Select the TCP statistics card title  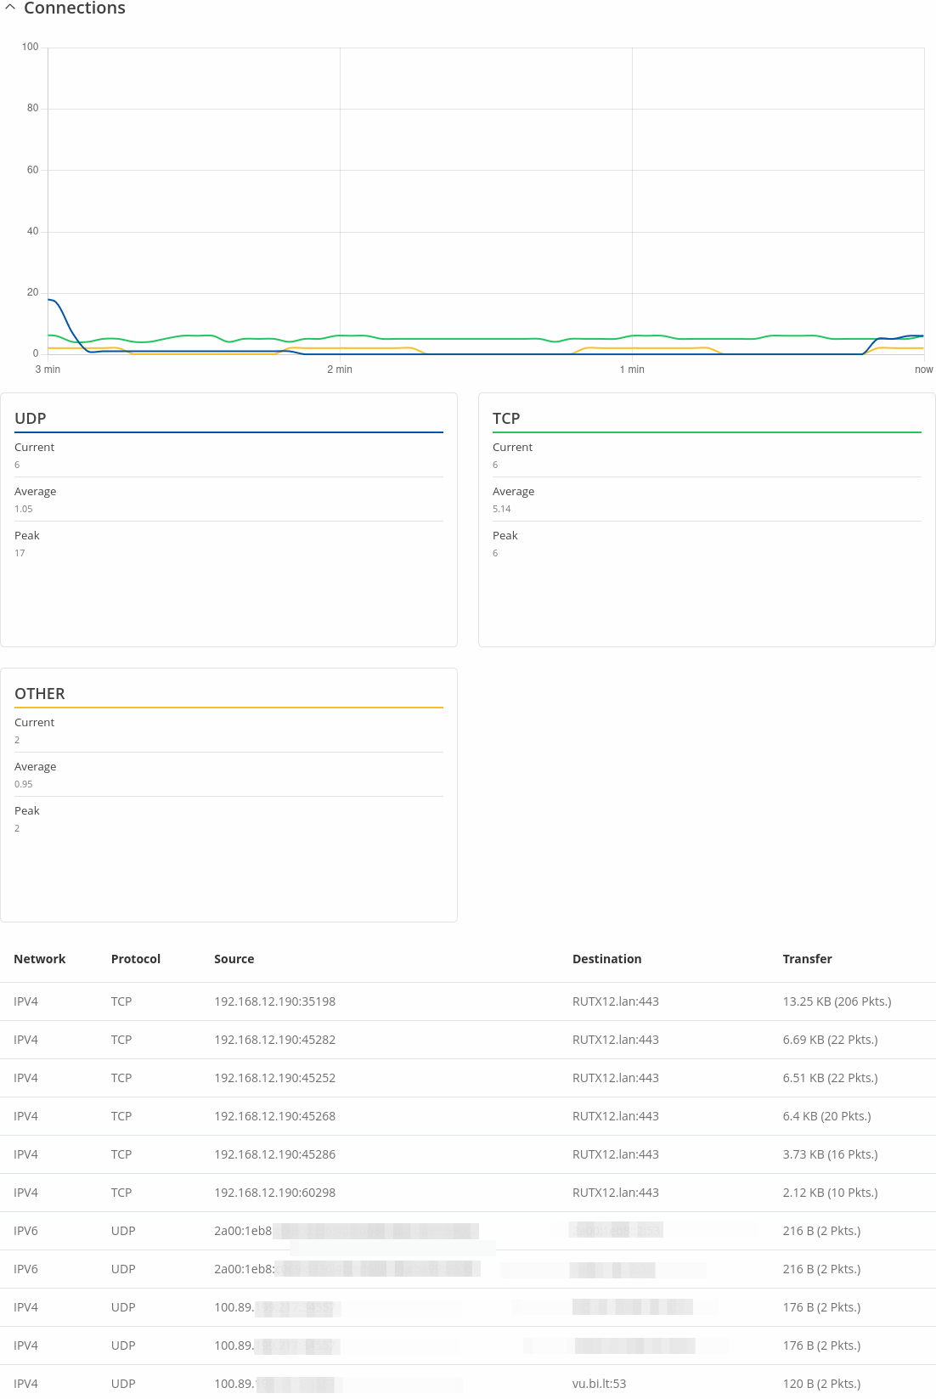[506, 419]
